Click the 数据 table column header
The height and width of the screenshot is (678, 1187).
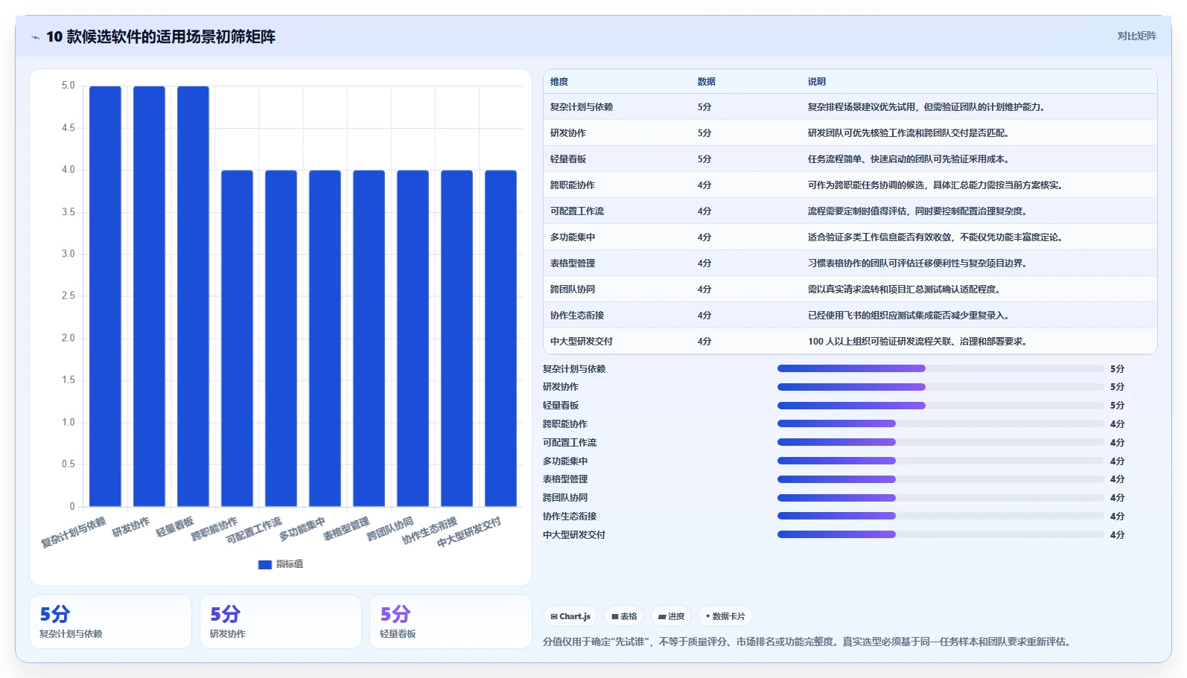pyautogui.click(x=707, y=82)
